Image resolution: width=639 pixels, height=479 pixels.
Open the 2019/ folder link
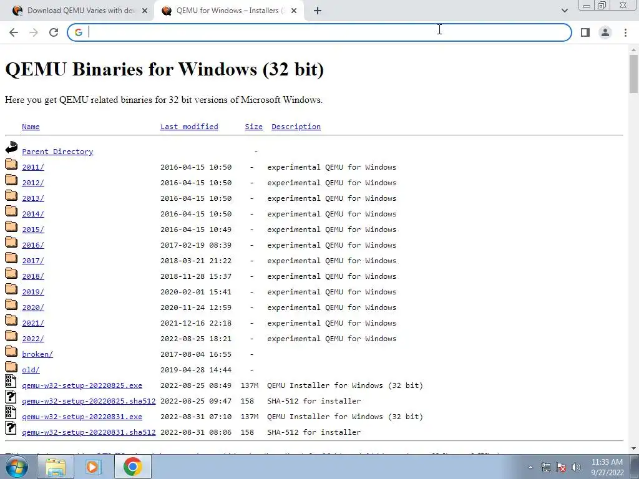33,292
